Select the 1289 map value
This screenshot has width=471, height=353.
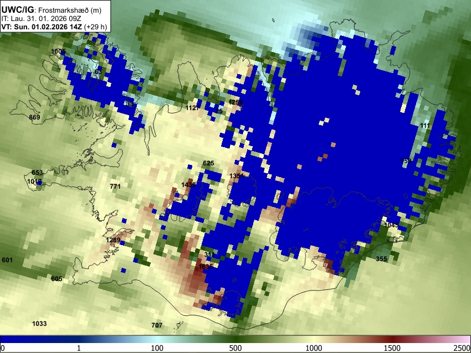coord(113,240)
